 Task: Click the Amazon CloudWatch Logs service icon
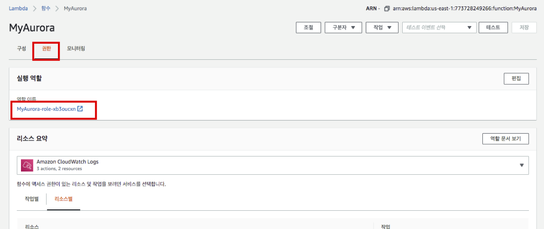click(x=27, y=165)
